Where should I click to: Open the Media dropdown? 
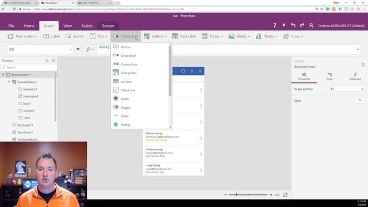239,36
